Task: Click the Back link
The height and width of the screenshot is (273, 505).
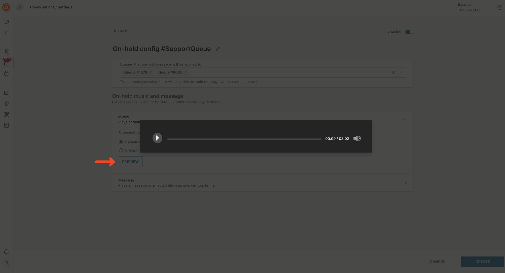Action: tap(122, 31)
